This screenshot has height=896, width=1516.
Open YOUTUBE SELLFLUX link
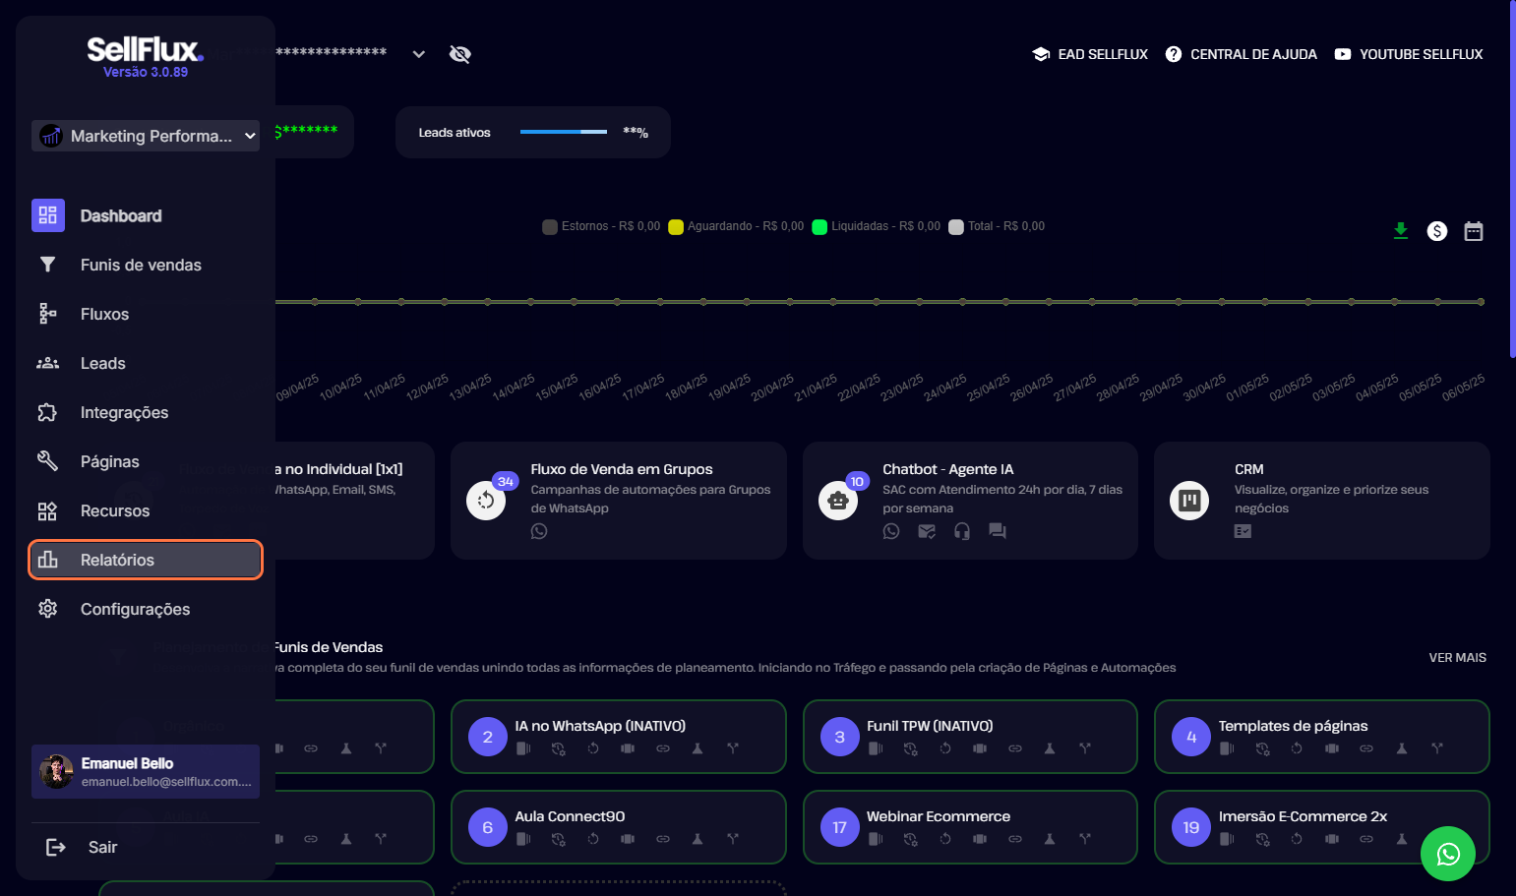[x=1409, y=54]
